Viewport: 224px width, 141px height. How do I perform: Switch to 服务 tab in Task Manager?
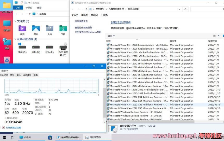[35, 75]
